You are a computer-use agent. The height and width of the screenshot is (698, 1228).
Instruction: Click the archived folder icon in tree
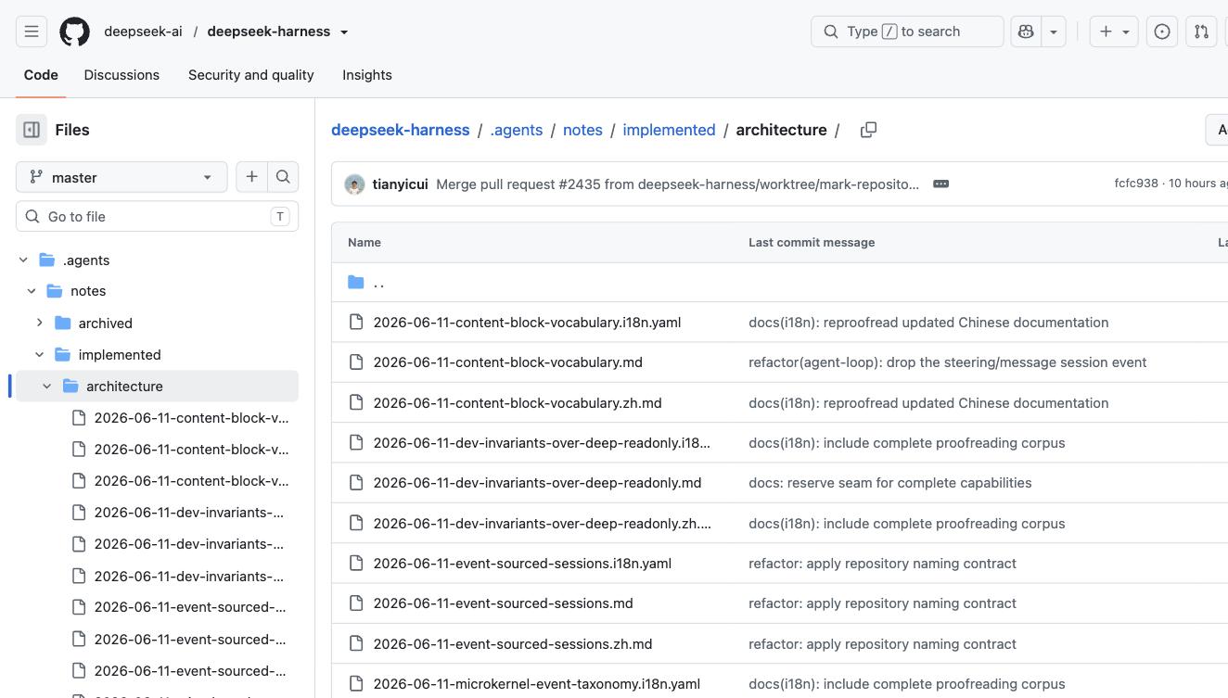(x=63, y=323)
